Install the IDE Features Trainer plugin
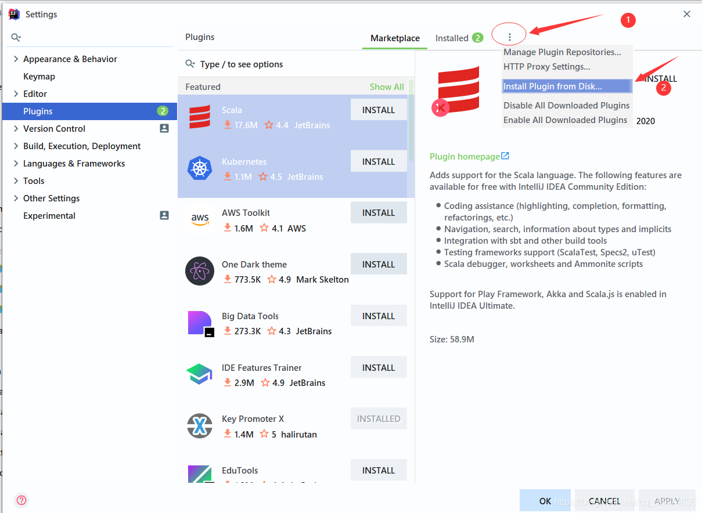 click(x=379, y=367)
